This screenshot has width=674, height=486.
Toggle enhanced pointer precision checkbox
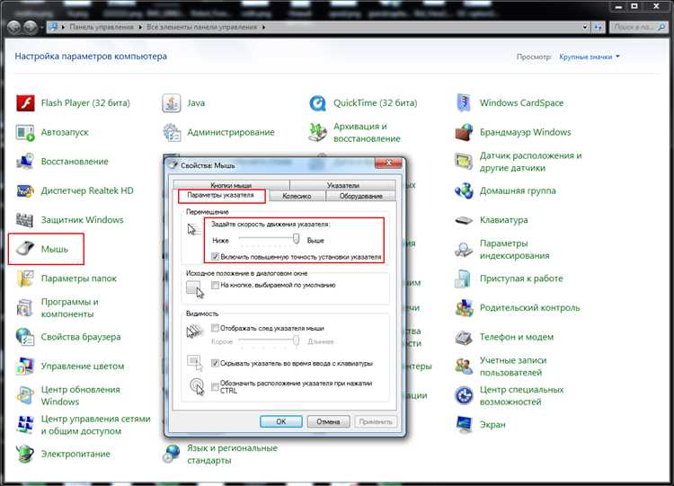[x=215, y=257]
